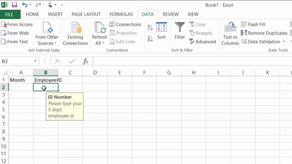Open Customize Quick Access Toolbar dropdown
Viewport: 292px width, 164px height.
pyautogui.click(x=62, y=5)
